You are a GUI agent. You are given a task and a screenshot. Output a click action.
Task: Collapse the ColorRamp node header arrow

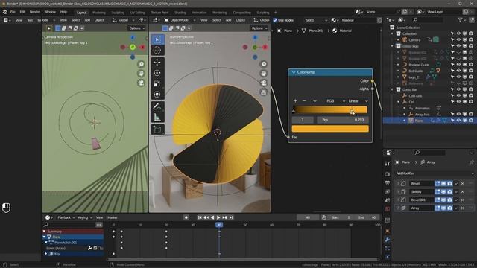(x=294, y=72)
